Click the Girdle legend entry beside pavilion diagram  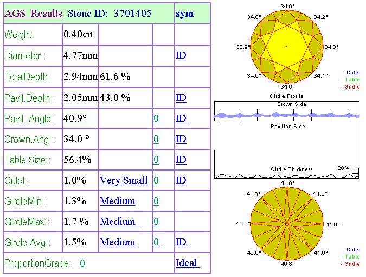(350, 263)
